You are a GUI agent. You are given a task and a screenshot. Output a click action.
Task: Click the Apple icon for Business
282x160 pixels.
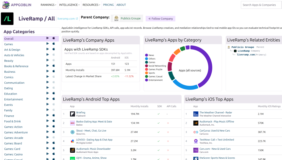pos(54,71)
